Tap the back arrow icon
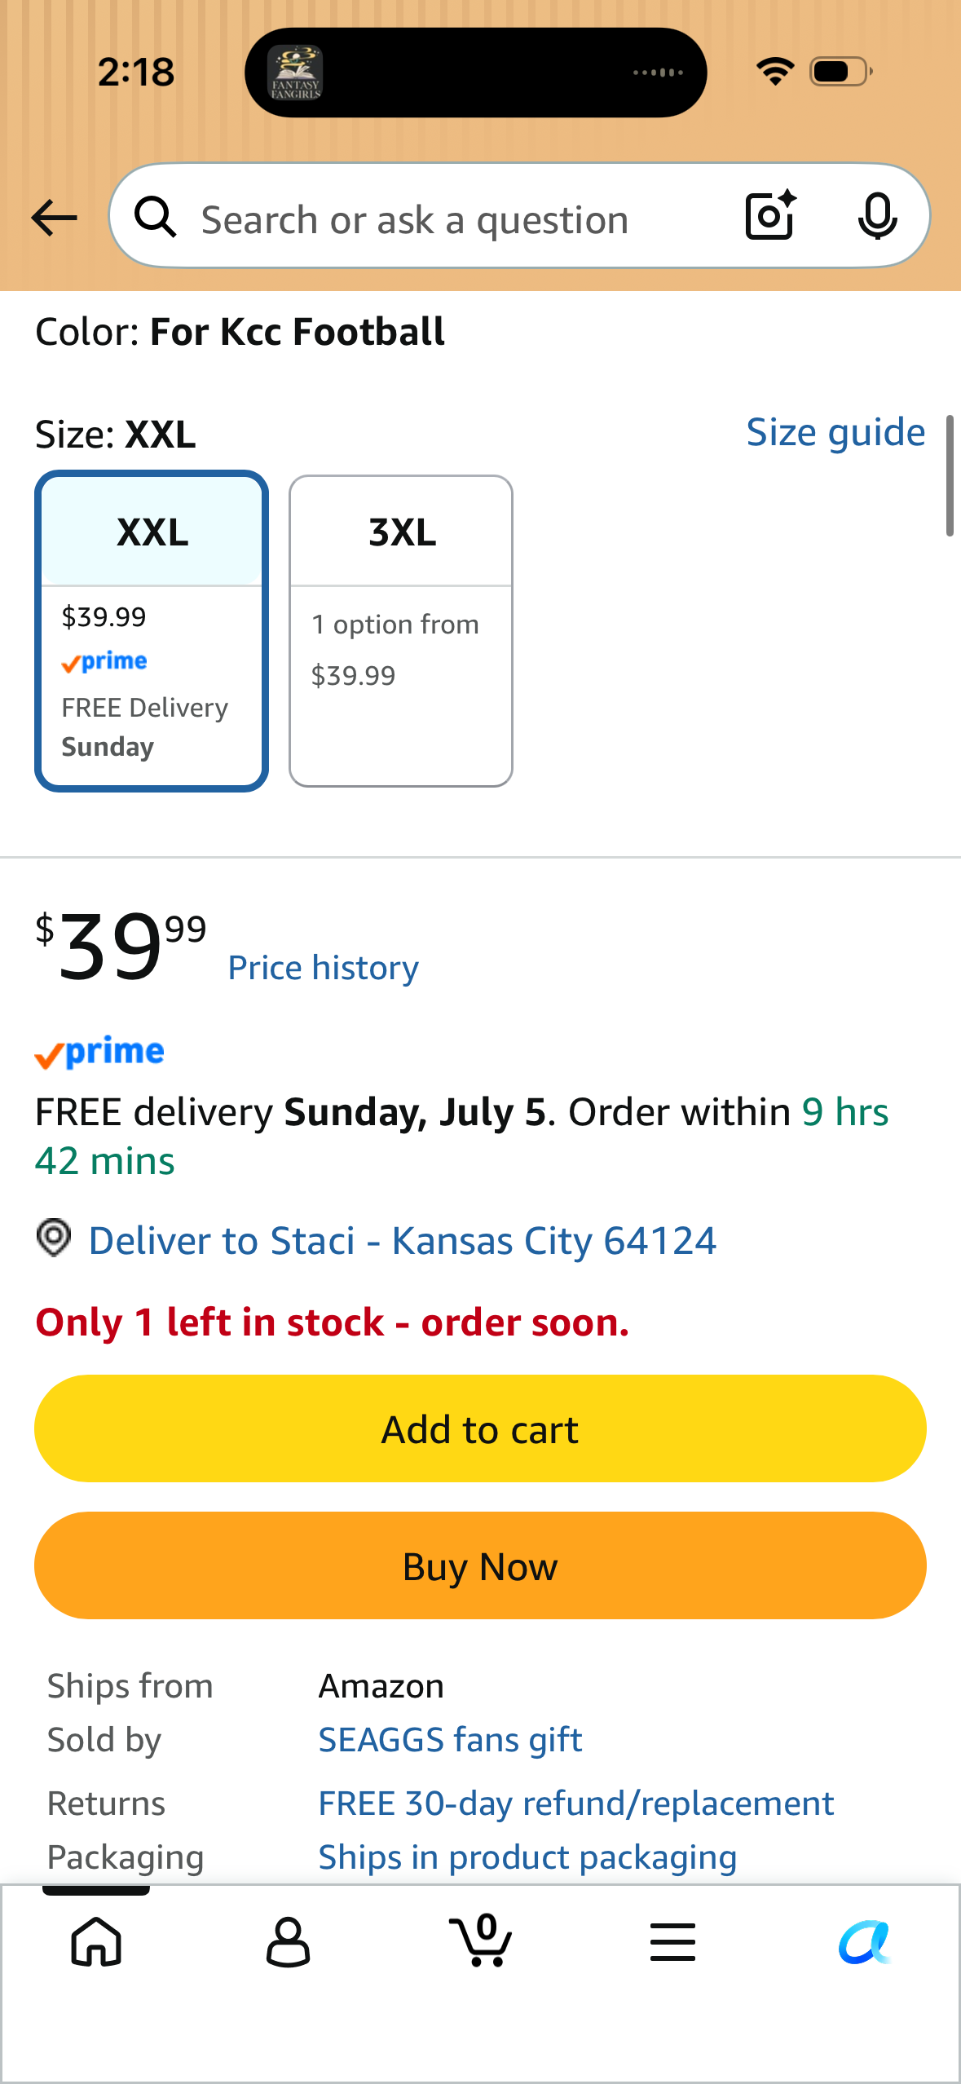This screenshot has height=2084, width=961. click(54, 218)
